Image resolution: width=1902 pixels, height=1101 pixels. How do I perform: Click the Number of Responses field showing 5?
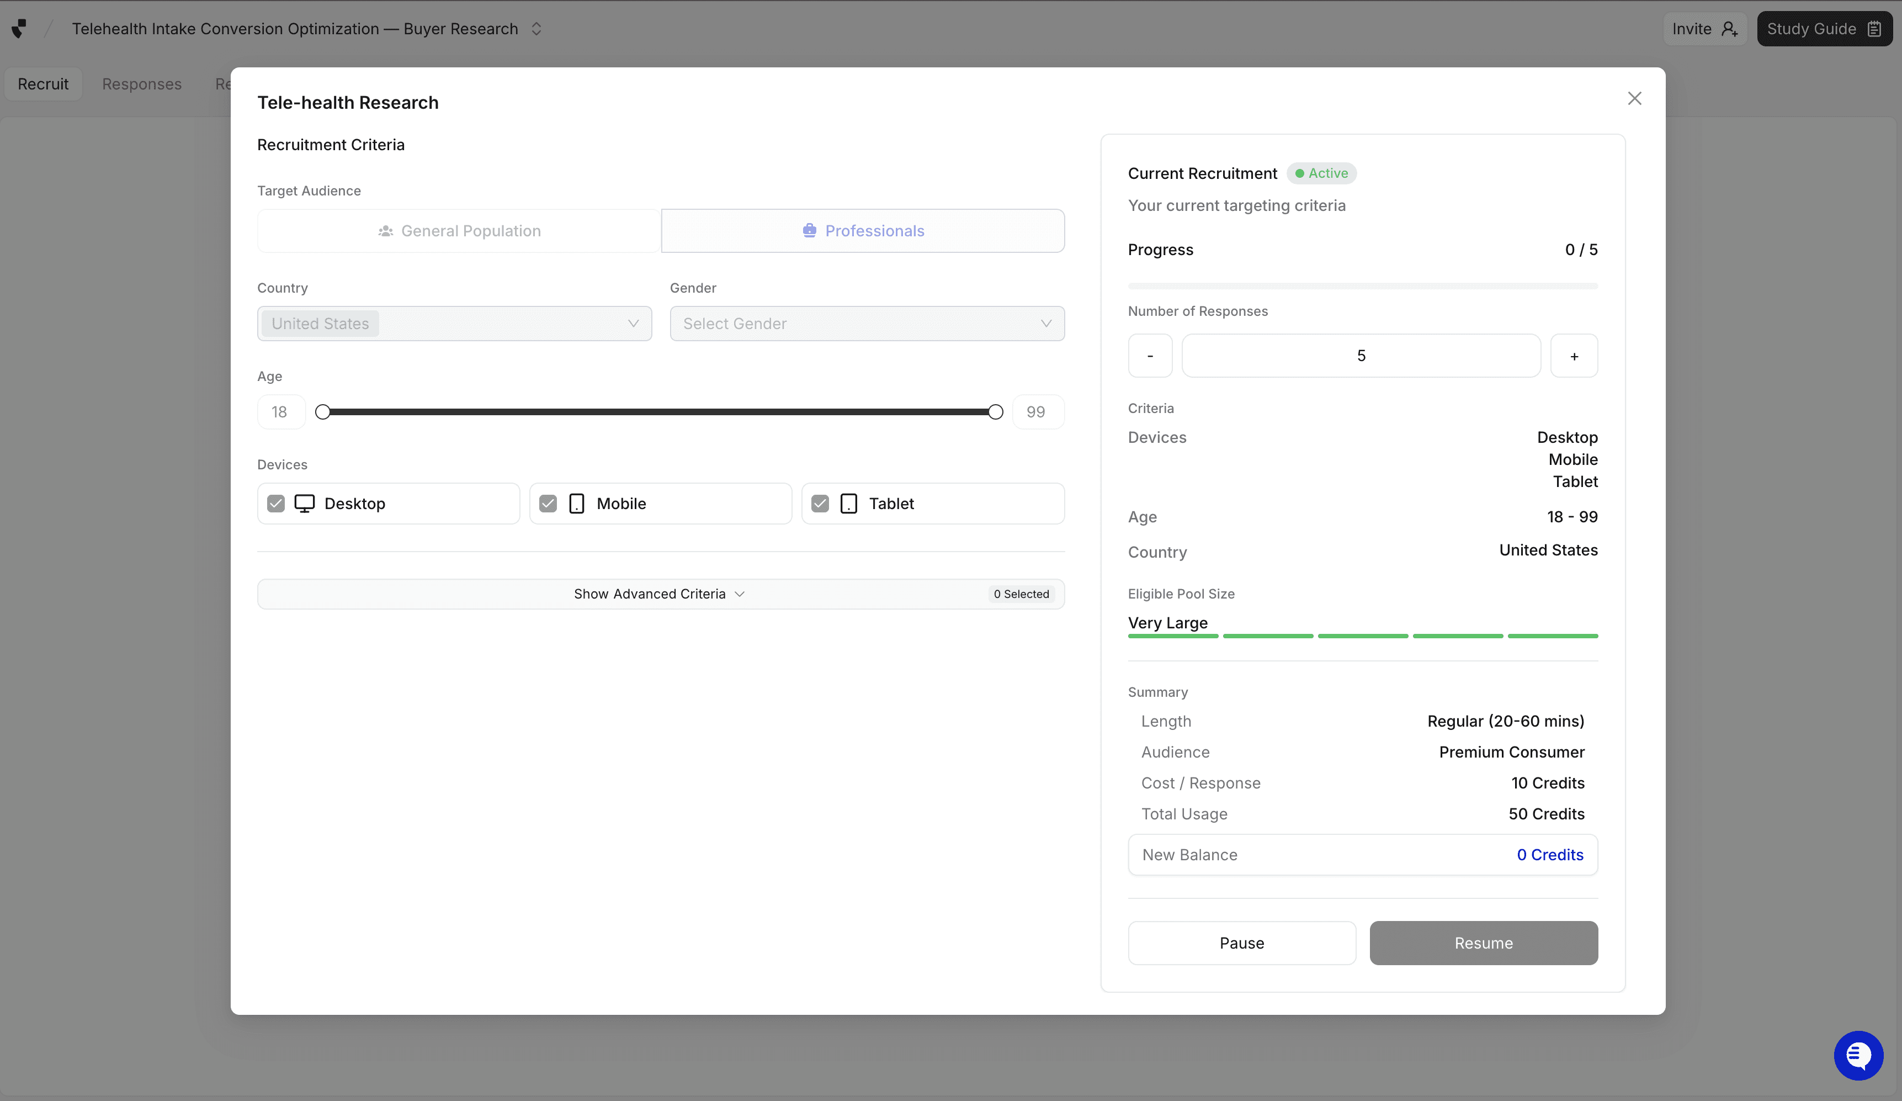tap(1361, 356)
